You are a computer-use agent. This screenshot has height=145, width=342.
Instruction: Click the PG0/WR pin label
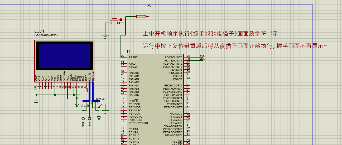177,142
